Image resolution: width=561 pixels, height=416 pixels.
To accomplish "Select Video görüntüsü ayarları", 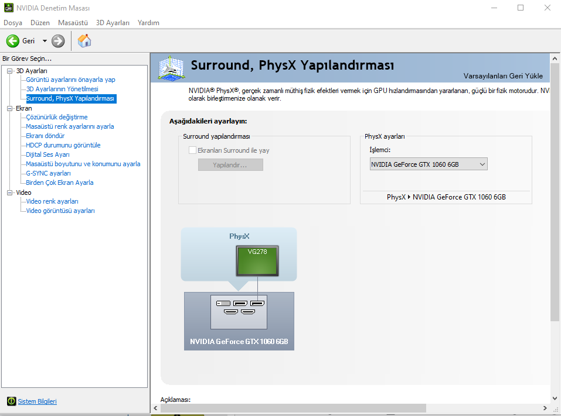I will [60, 211].
